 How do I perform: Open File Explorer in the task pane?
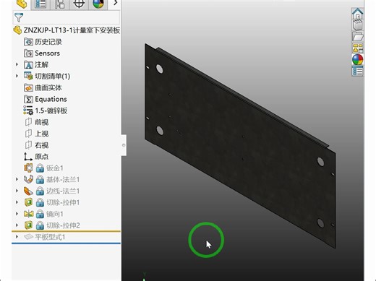(x=357, y=37)
